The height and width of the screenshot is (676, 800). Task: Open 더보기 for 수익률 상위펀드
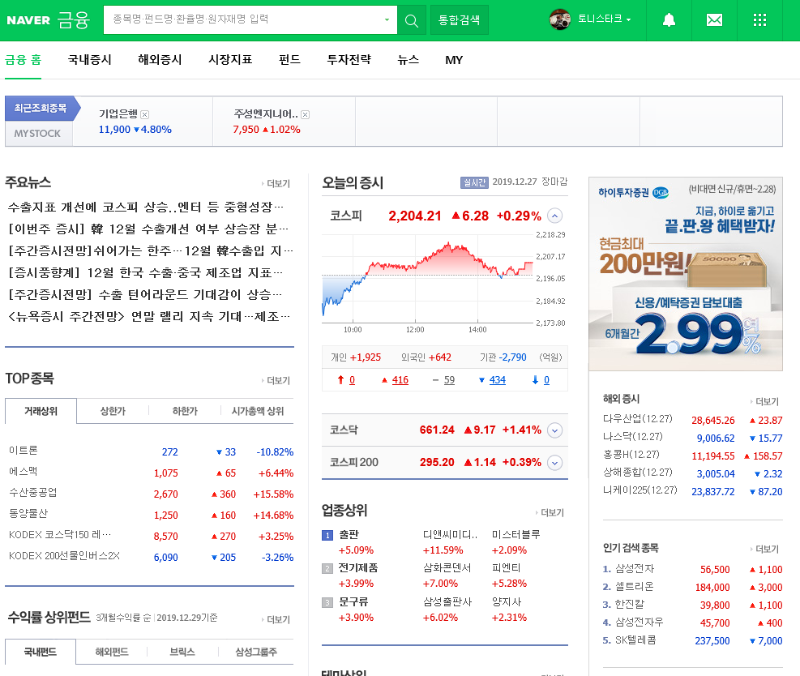276,619
